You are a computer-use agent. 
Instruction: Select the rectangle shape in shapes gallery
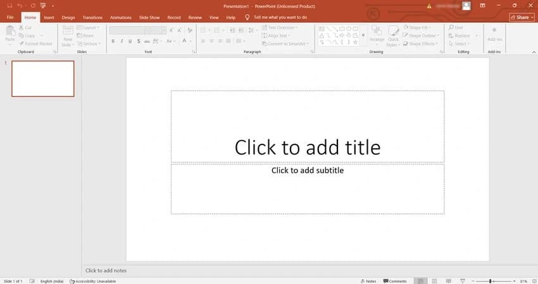[x=342, y=29]
